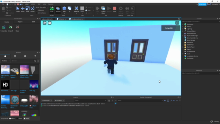Choose the Select tool in the ribbon
The image size is (220, 124).
click(x=18, y=9)
